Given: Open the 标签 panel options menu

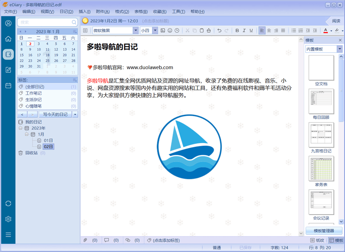Looking at the screenshot, I should [x=75, y=80].
